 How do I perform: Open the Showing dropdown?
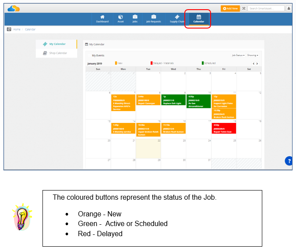tap(253, 55)
